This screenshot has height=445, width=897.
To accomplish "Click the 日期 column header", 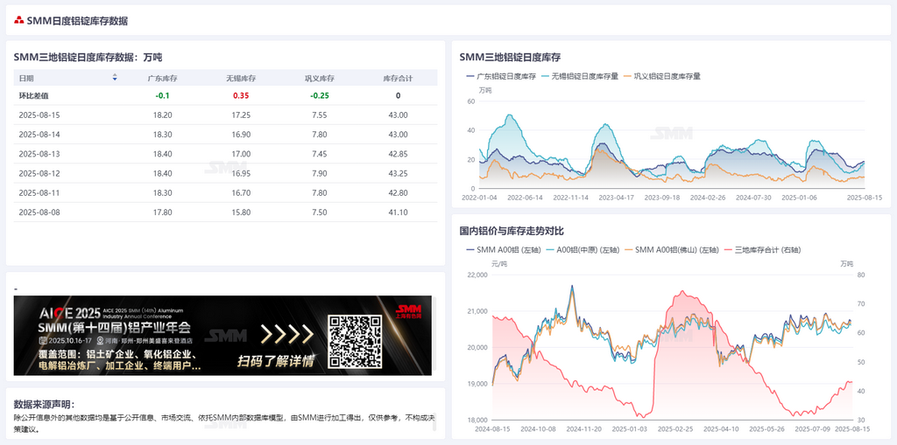I will coord(27,79).
